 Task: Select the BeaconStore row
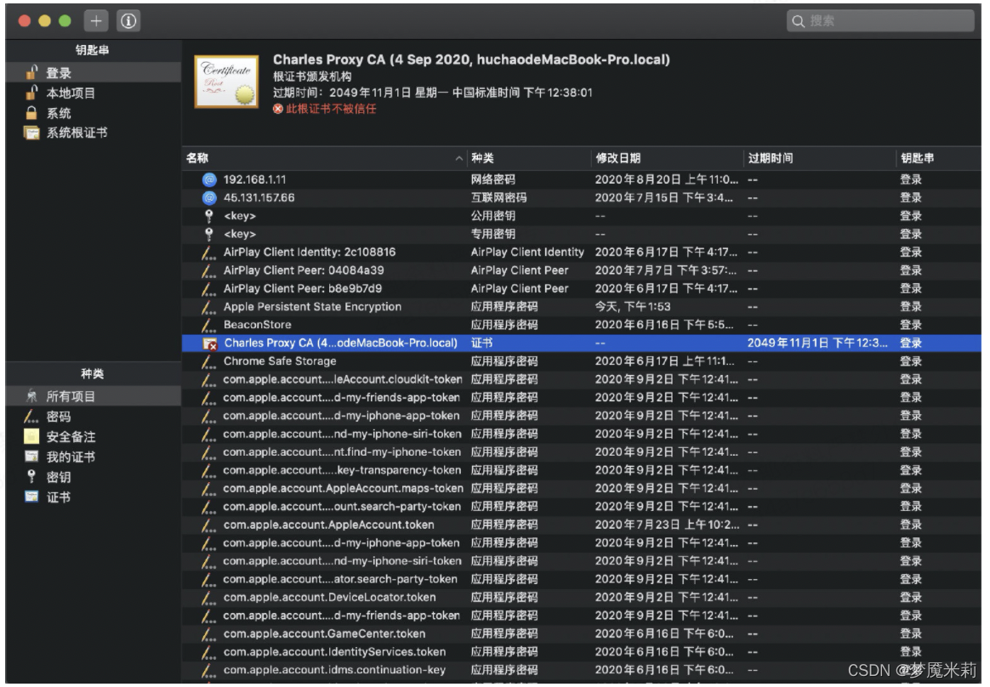[x=582, y=325]
